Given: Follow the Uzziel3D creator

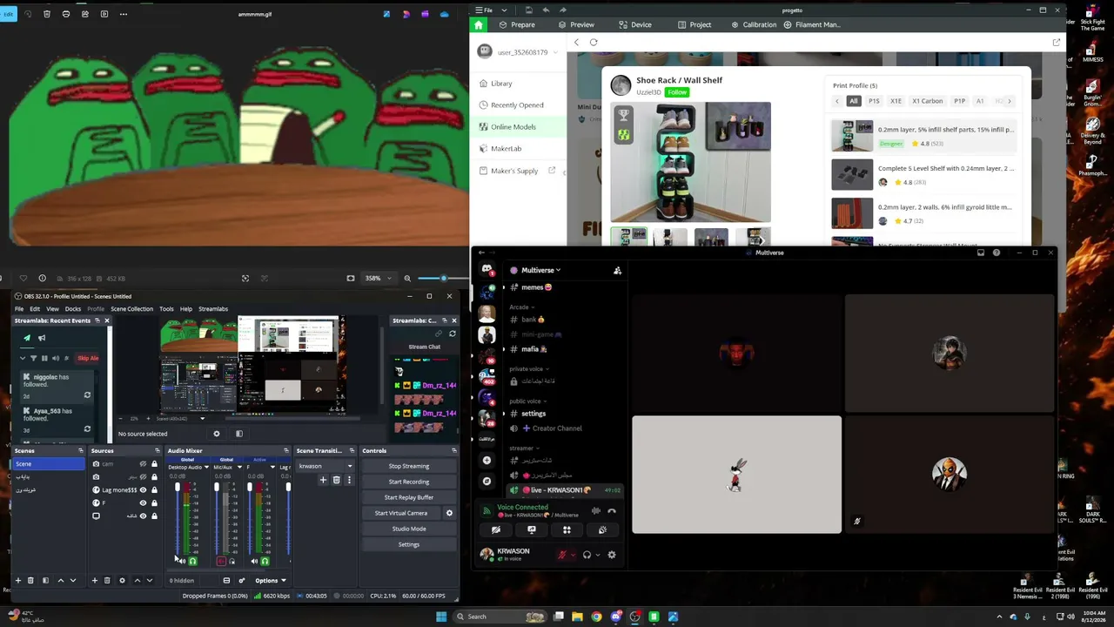Looking at the screenshot, I should (677, 92).
